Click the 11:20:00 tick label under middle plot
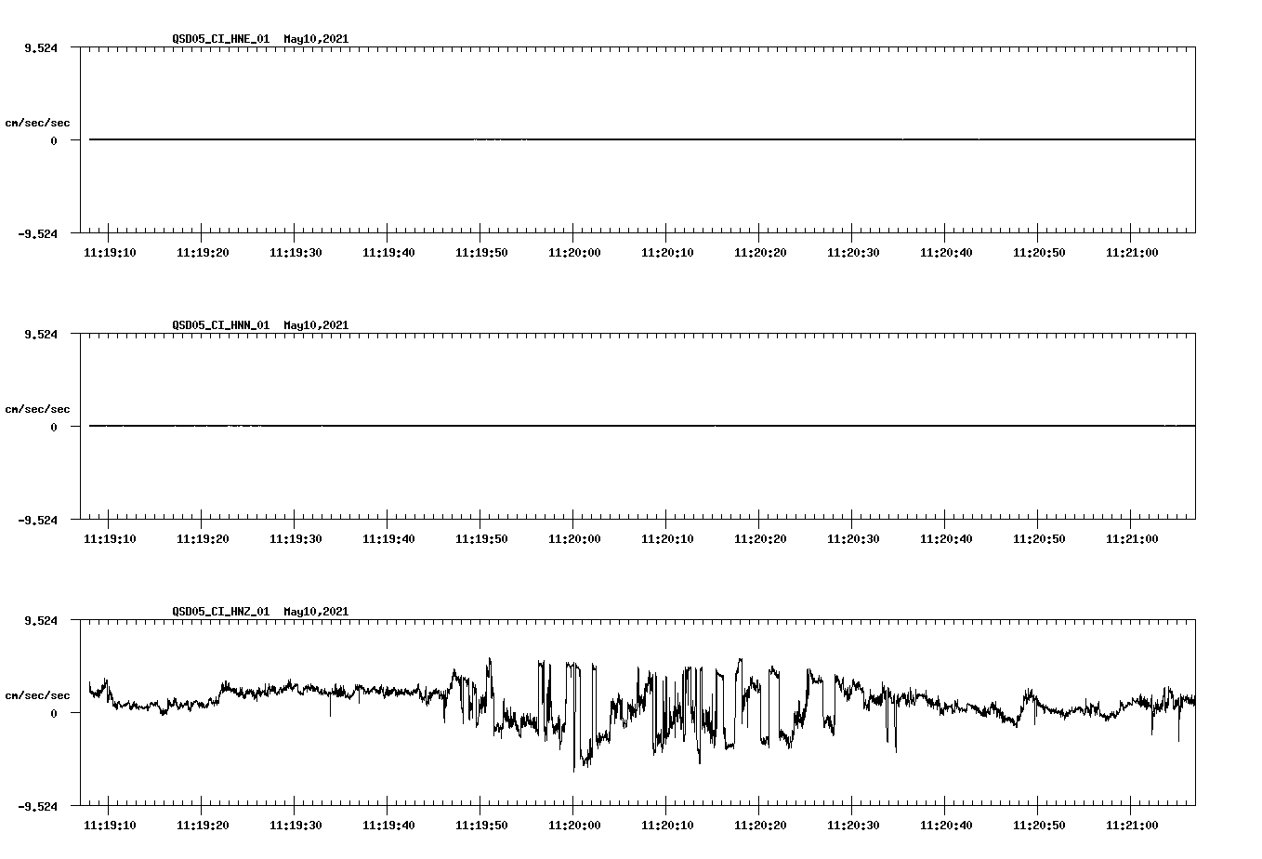This screenshot has height=859, width=1262. click(x=572, y=536)
